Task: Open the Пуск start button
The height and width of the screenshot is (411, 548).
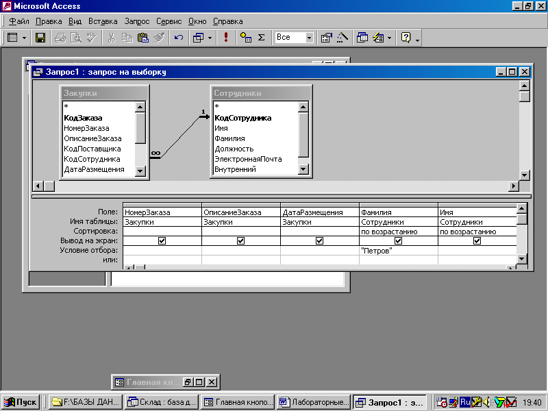Action: [x=21, y=402]
